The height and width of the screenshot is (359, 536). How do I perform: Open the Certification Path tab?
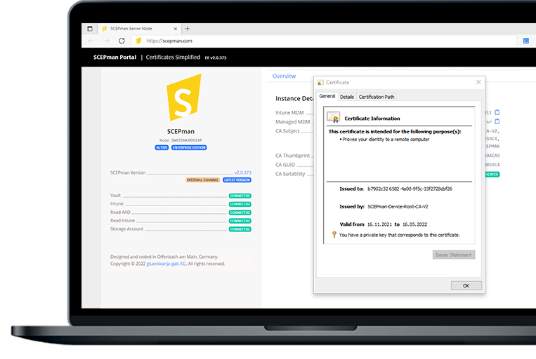(x=377, y=97)
